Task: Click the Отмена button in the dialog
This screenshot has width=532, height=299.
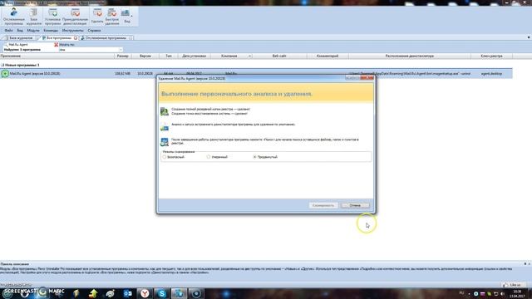Action: (x=355, y=205)
